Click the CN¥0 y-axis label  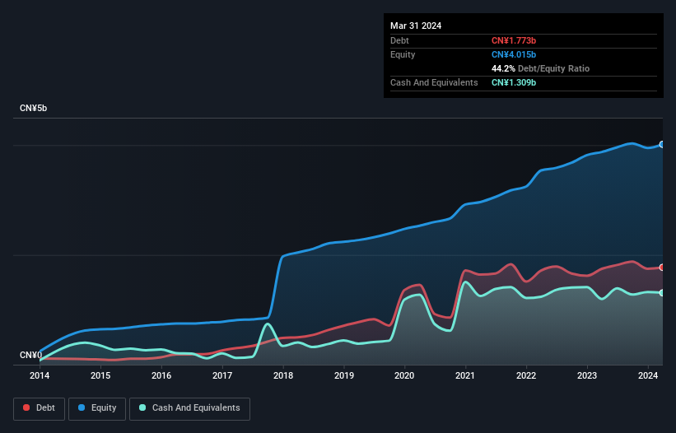(31, 355)
